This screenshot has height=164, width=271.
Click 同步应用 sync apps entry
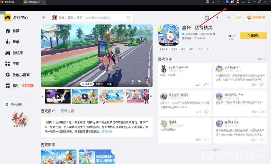coord(14,104)
